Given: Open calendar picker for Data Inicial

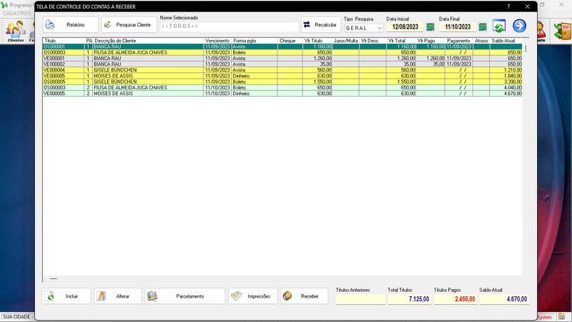Looking at the screenshot, I should point(430,27).
